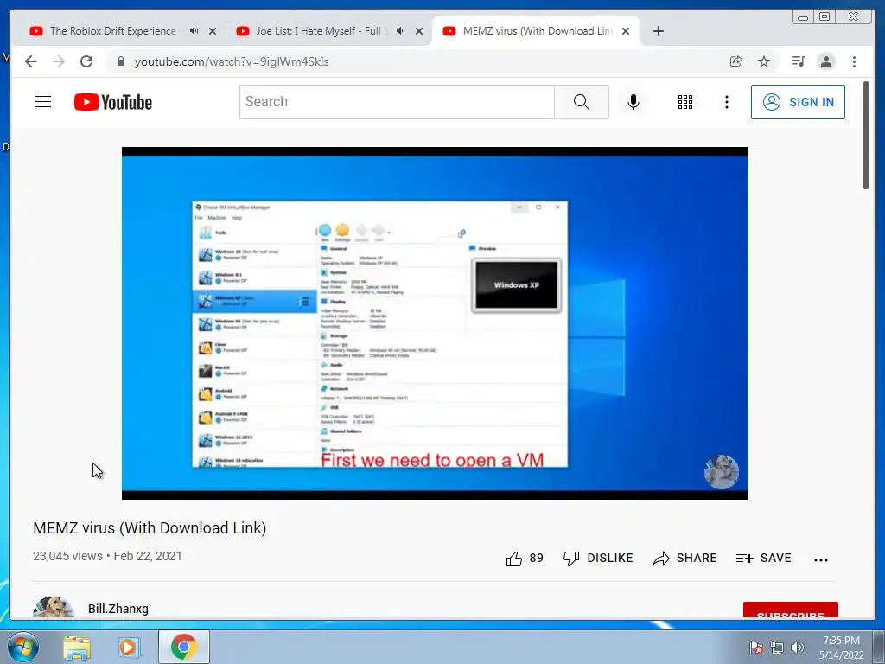Click the magnifier search button
The width and height of the screenshot is (885, 664).
pos(582,102)
